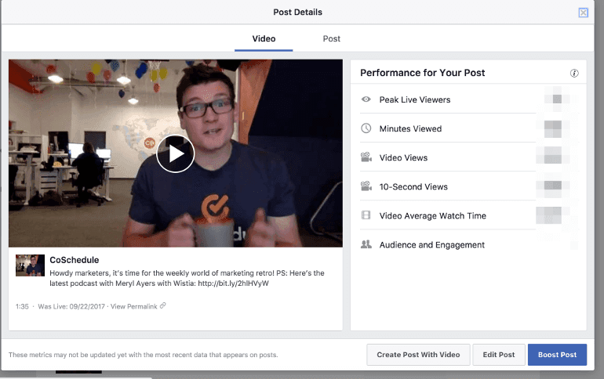
Task: Click the filmstrip icon beside Video Average Watch Time
Action: click(x=366, y=215)
